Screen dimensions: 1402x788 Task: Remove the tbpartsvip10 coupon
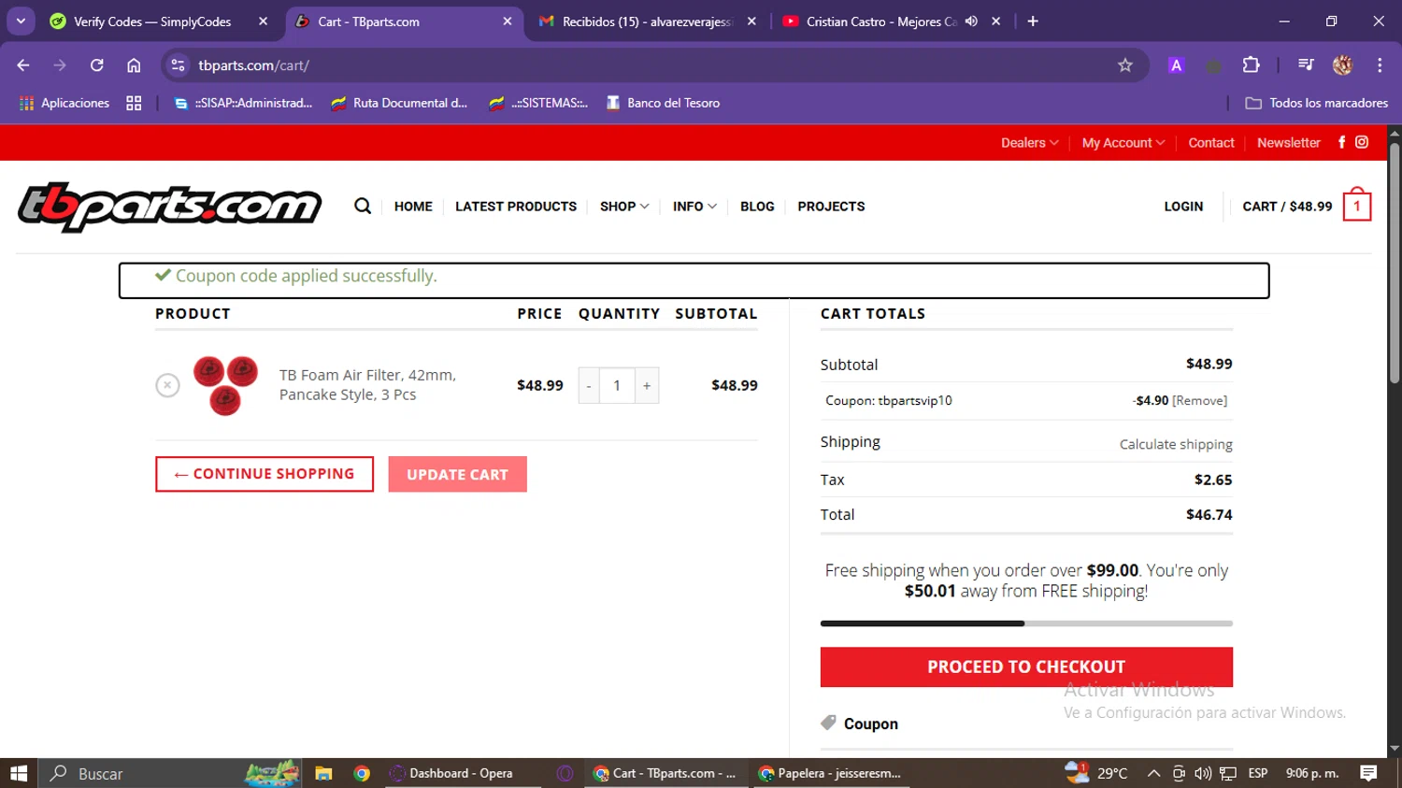1200,400
